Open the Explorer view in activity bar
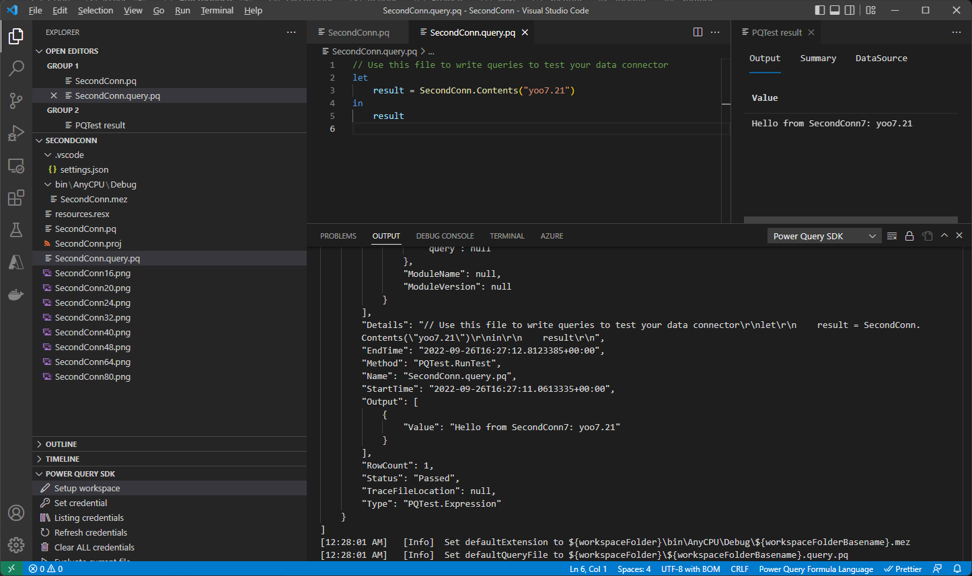 16,36
